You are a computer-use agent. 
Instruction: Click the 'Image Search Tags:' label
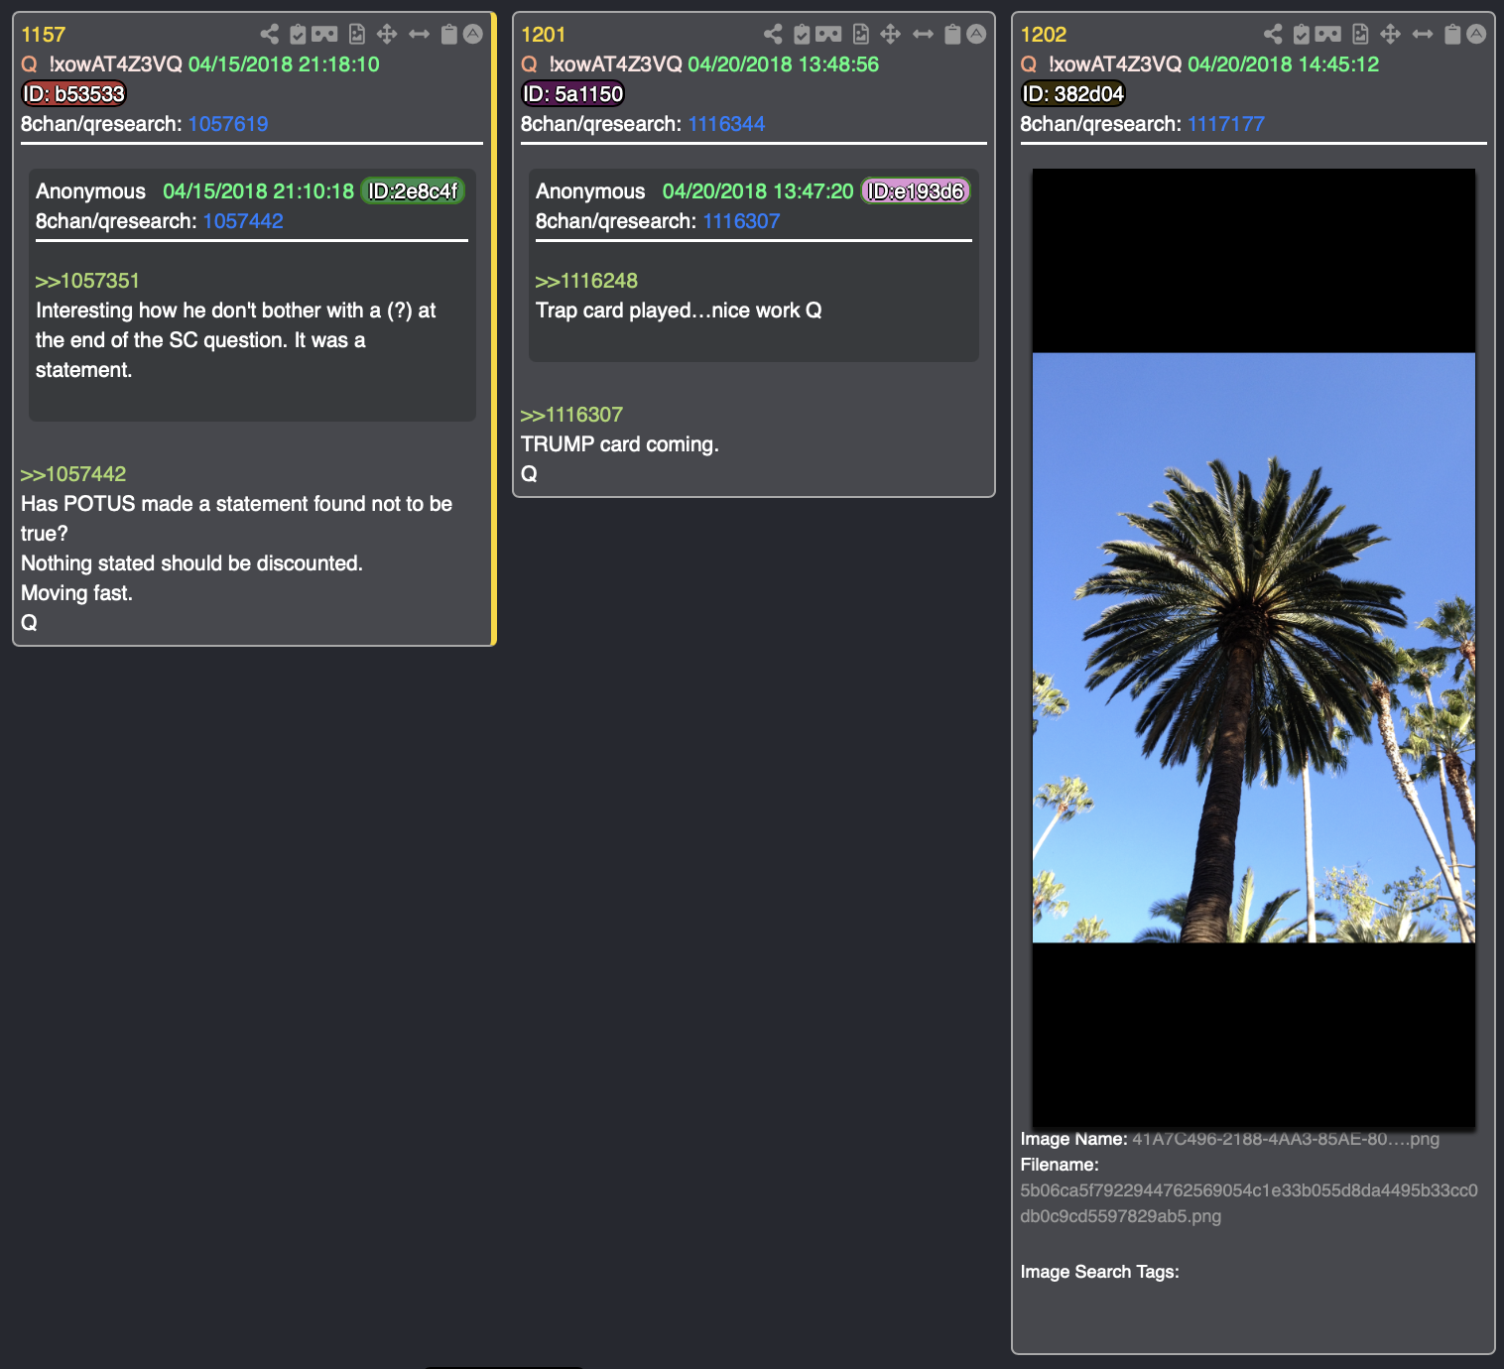tap(1100, 1272)
